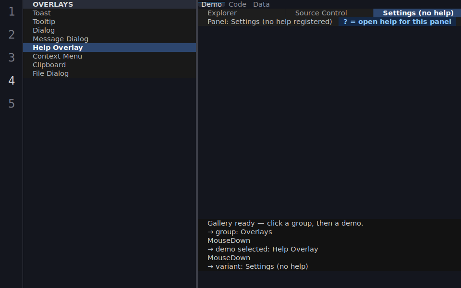This screenshot has width=461, height=288.
Task: Select group number 3 in the sidebar
Action: (x=12, y=58)
